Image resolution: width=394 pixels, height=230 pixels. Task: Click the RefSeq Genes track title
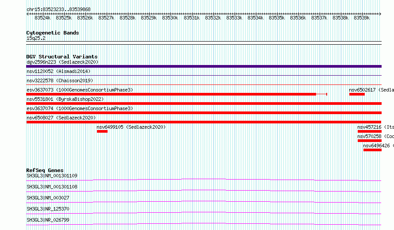pyautogui.click(x=45, y=170)
